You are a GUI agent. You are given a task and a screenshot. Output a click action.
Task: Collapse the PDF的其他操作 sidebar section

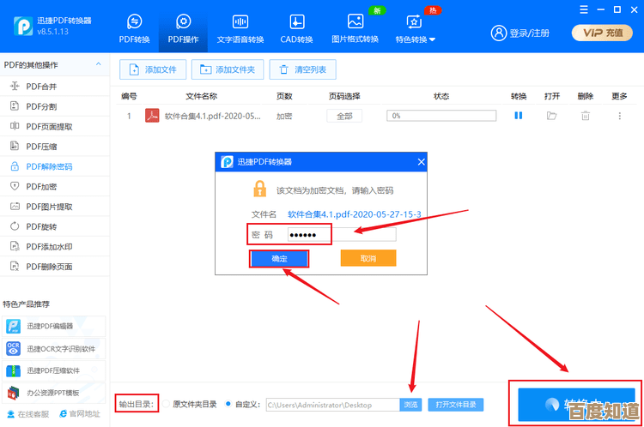[100, 65]
